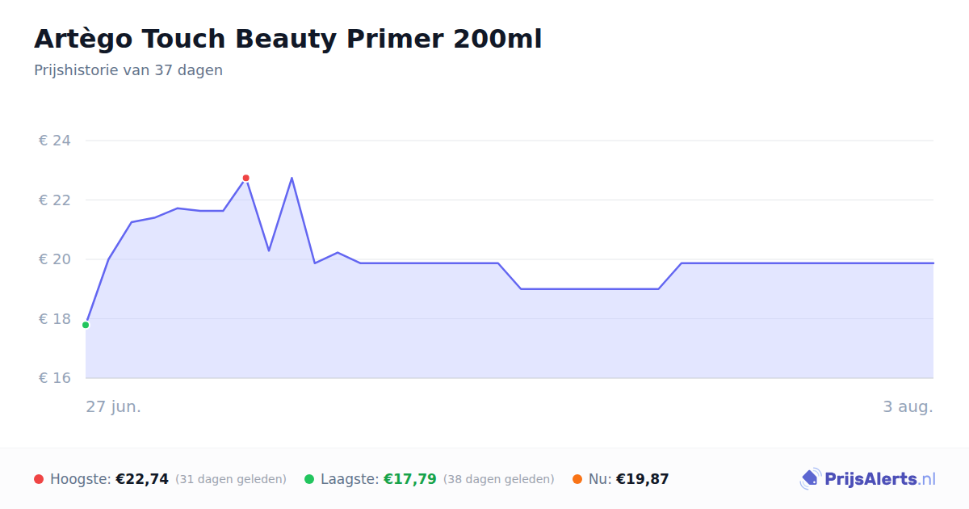Screen dimensions: 969x509
Task: Click the €22,74 highest price value
Action: (x=142, y=479)
